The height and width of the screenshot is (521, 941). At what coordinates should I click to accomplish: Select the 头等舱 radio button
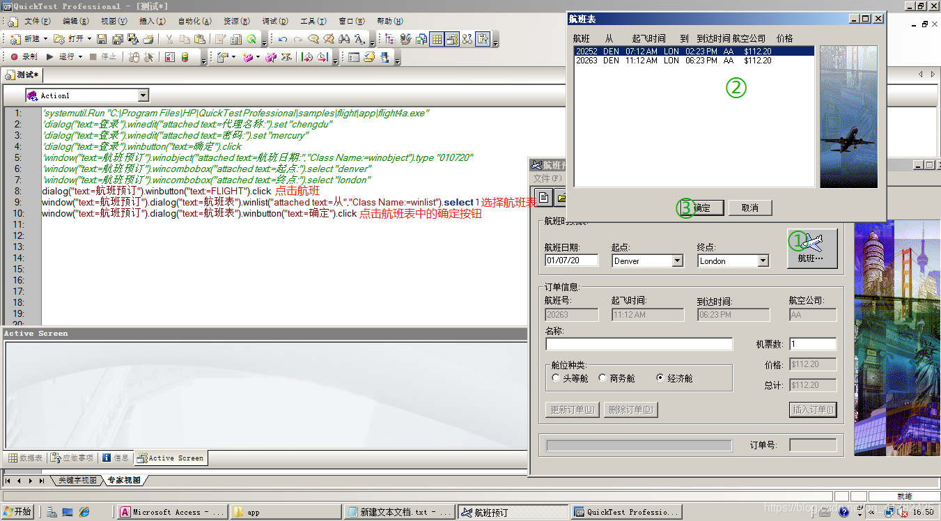[x=556, y=378]
